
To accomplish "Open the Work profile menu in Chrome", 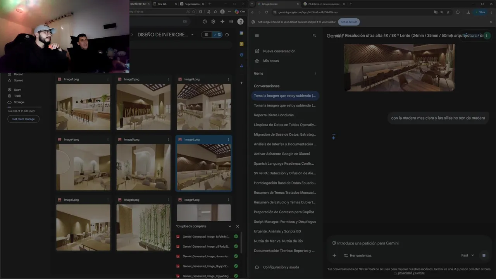I will [x=480, y=12].
